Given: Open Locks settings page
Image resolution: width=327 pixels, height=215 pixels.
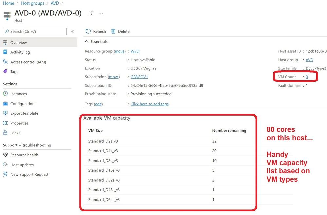Looking at the screenshot, I should point(15,133).
